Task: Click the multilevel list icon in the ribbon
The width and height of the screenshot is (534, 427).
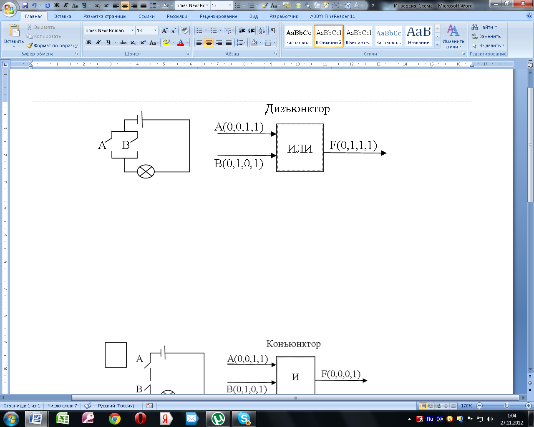Action: tap(228, 30)
